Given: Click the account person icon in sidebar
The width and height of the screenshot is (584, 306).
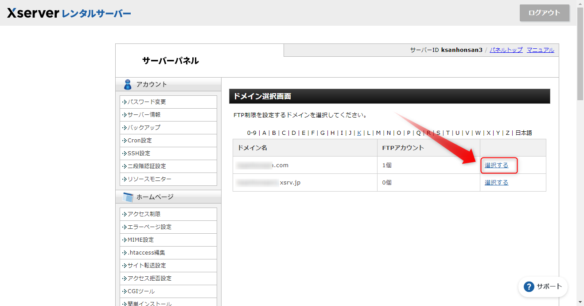Looking at the screenshot, I should 128,84.
